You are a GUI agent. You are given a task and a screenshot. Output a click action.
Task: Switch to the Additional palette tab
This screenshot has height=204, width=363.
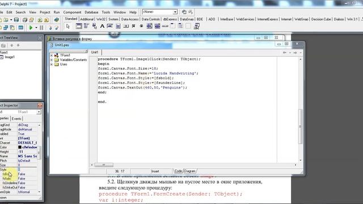[x=87, y=19]
